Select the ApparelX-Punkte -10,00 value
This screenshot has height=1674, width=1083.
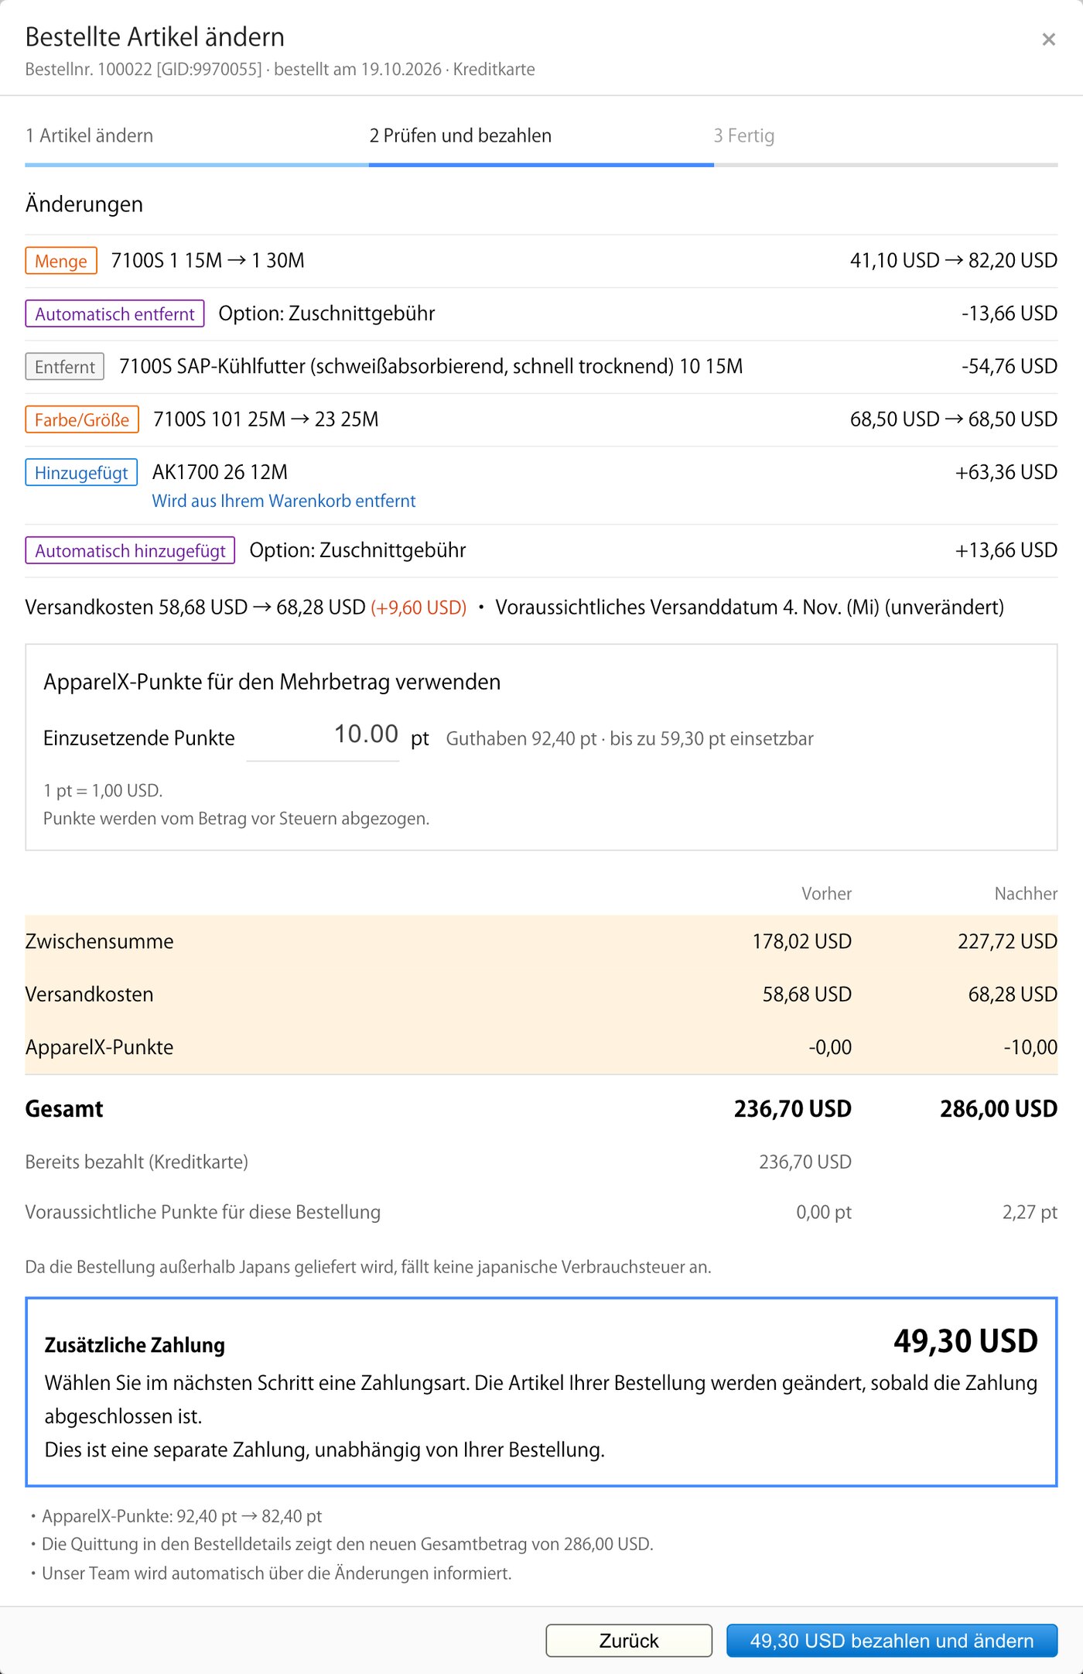pyautogui.click(x=1030, y=1047)
